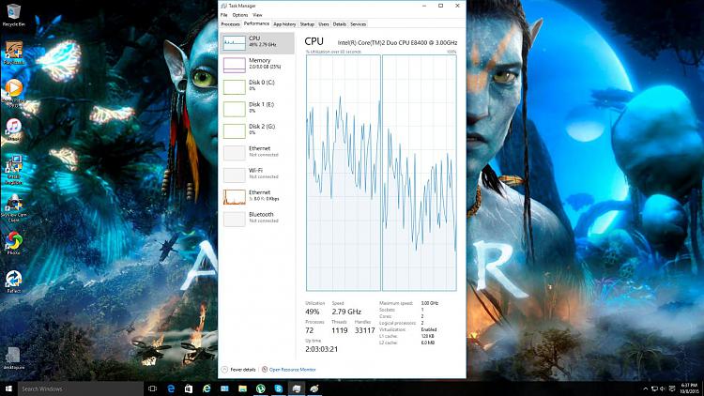The width and height of the screenshot is (704, 396).
Task: Open the Windows Start menu
Action: coord(8,388)
